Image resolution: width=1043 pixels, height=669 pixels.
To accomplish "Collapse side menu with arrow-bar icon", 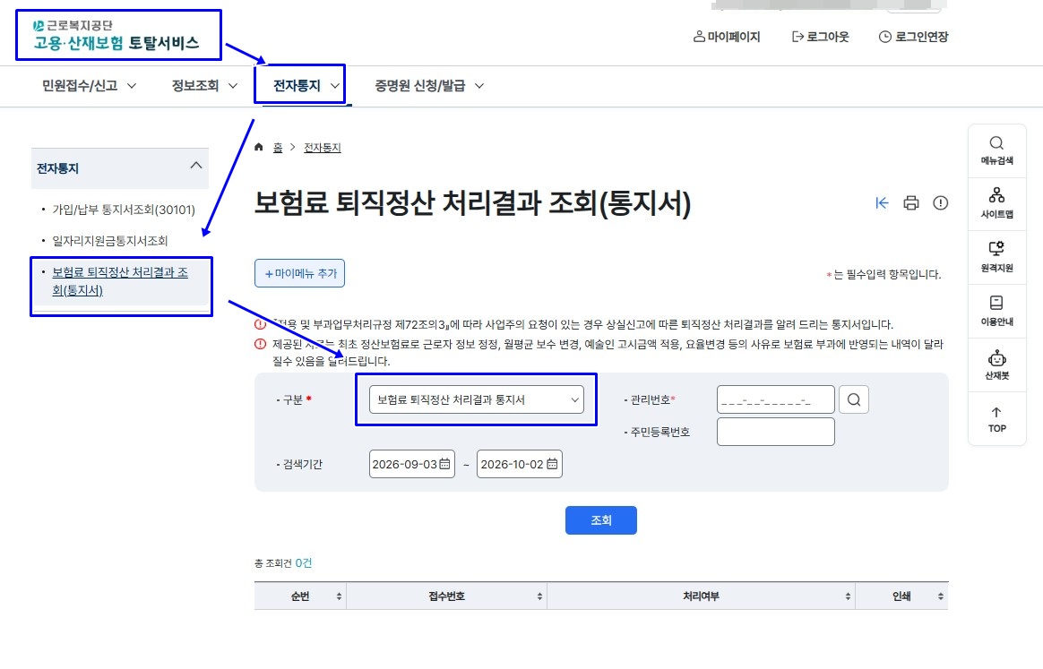I will [x=882, y=202].
